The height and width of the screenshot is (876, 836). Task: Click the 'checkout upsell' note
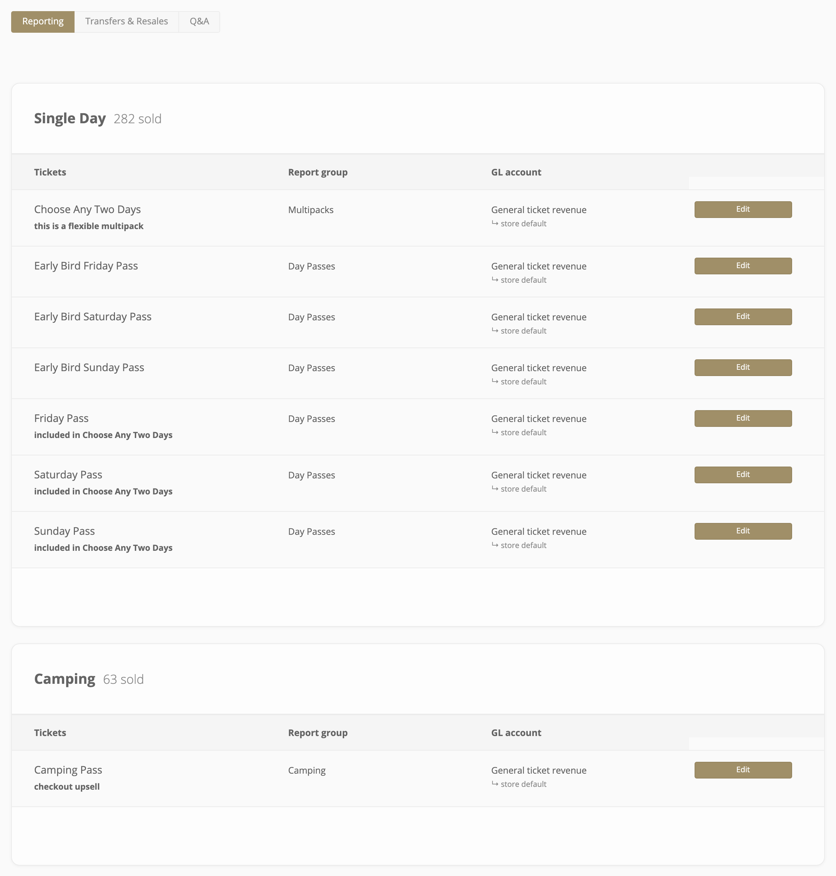(x=67, y=787)
